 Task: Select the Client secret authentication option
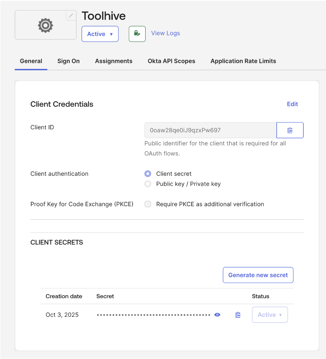(x=147, y=174)
